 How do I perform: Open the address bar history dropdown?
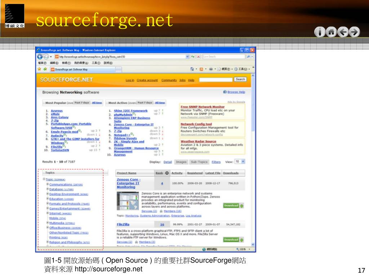tap(187, 57)
